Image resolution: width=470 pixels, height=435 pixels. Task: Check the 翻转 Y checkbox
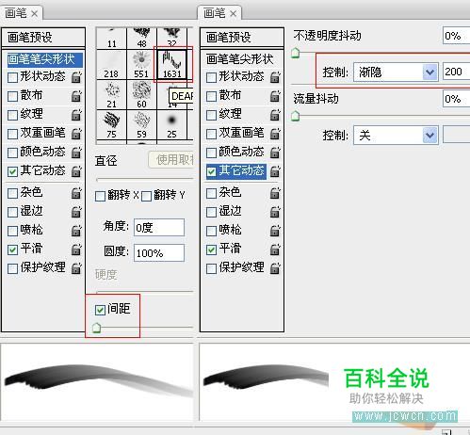point(146,197)
